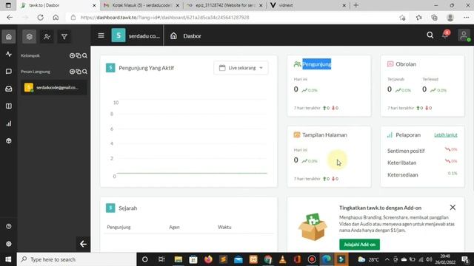Click the Waktu column header
Image resolution: width=474 pixels, height=266 pixels.
point(224,227)
